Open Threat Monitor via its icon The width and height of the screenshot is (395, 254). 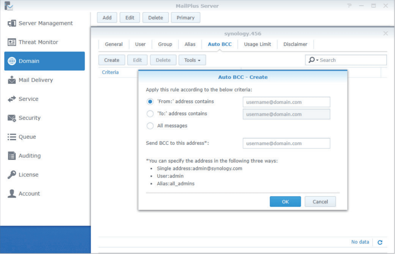(12, 42)
